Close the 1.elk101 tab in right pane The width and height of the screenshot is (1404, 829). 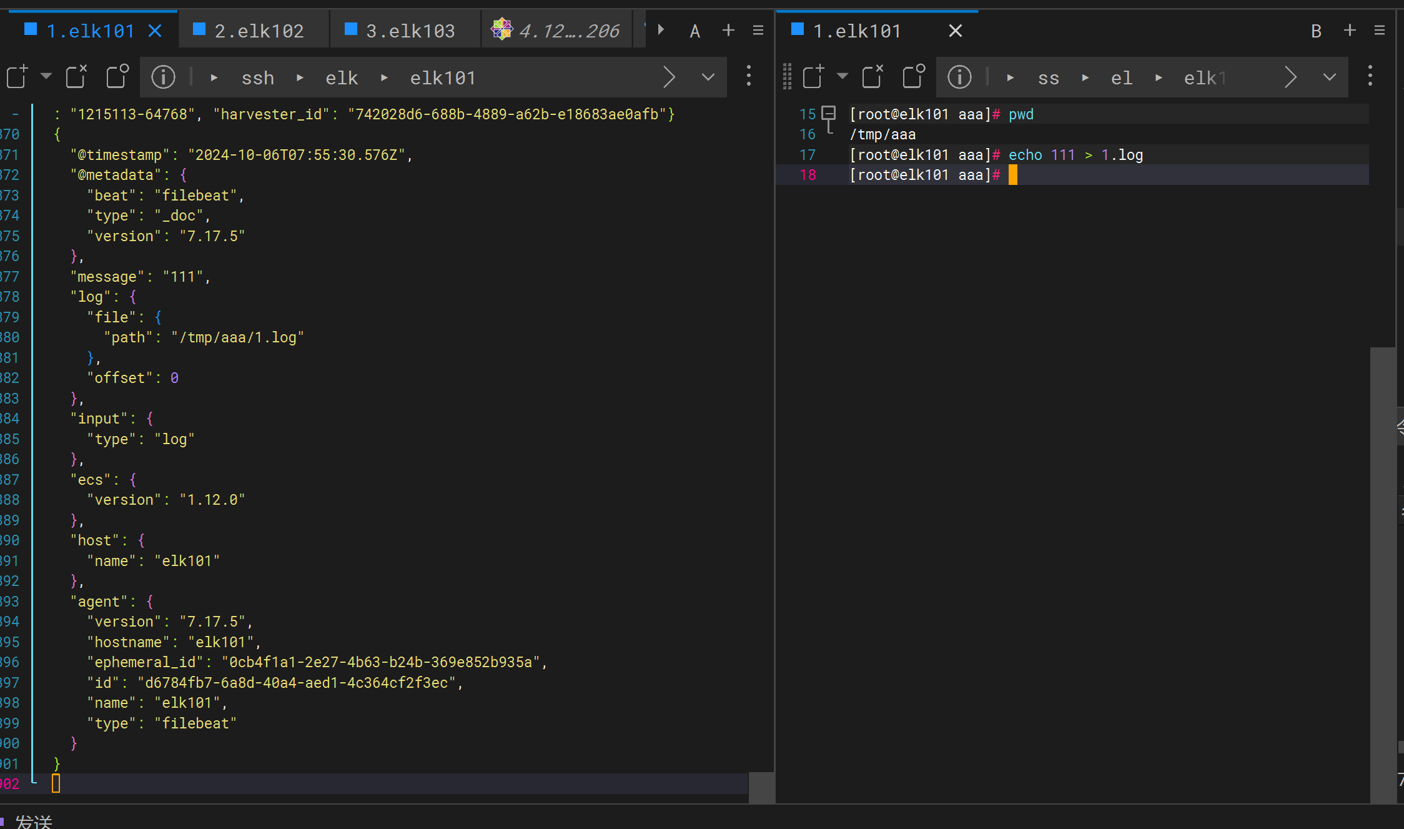956,31
